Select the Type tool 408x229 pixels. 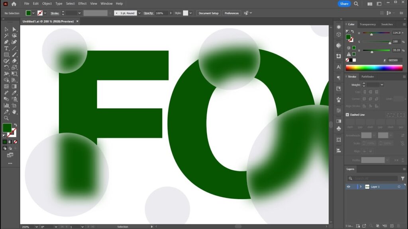click(x=6, y=48)
